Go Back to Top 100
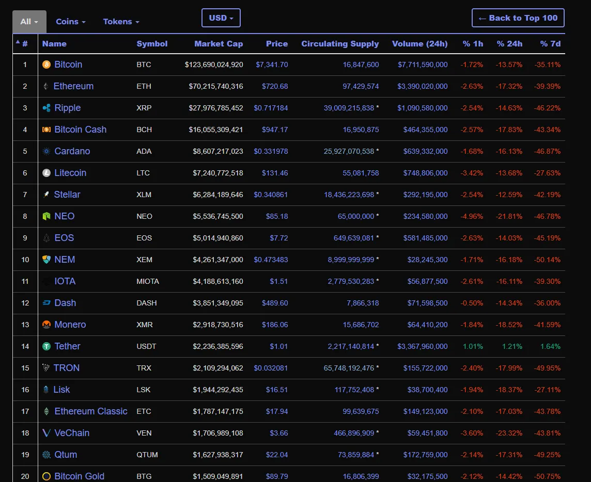 518,18
